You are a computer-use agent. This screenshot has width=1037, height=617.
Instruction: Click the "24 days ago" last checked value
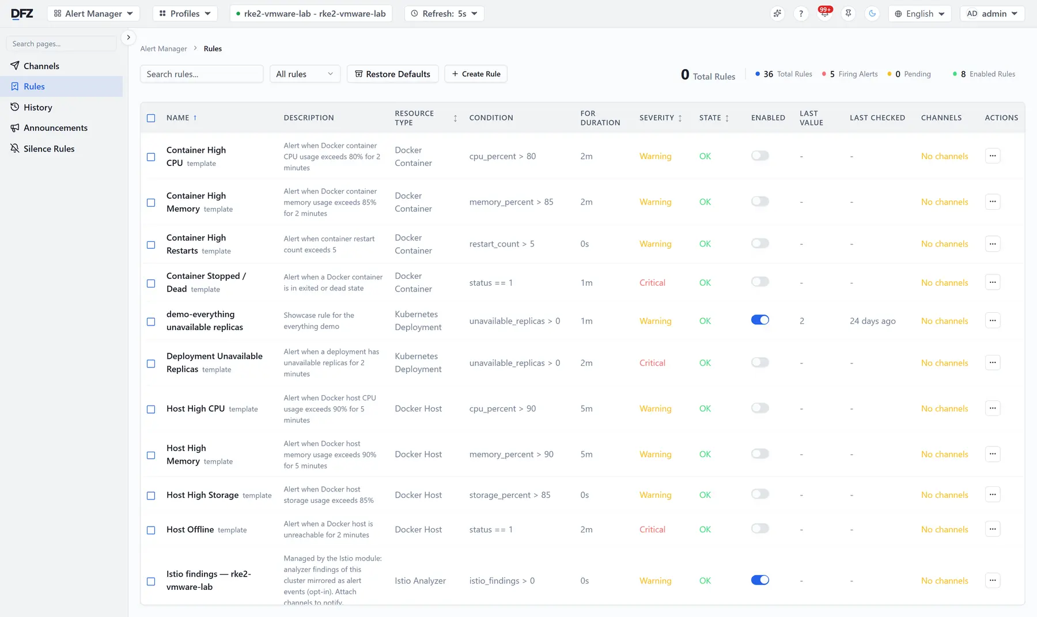[872, 321]
